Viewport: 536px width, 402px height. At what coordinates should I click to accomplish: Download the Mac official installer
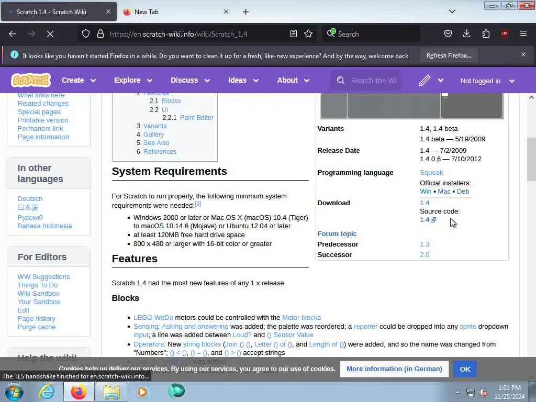click(444, 192)
